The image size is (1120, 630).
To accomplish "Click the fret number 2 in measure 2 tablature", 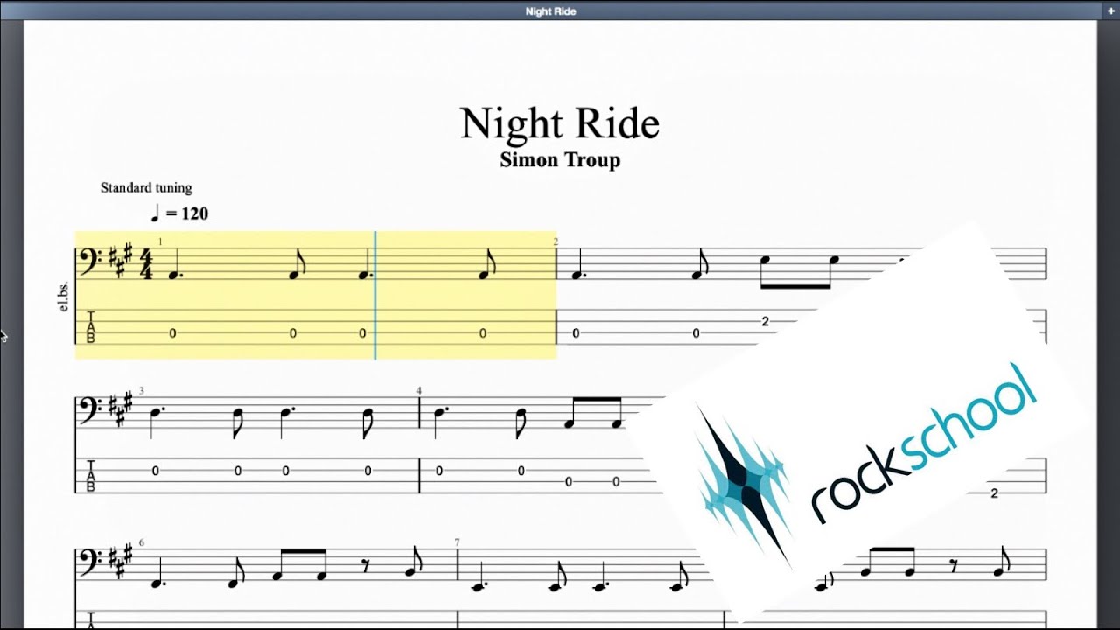I will tap(765, 322).
